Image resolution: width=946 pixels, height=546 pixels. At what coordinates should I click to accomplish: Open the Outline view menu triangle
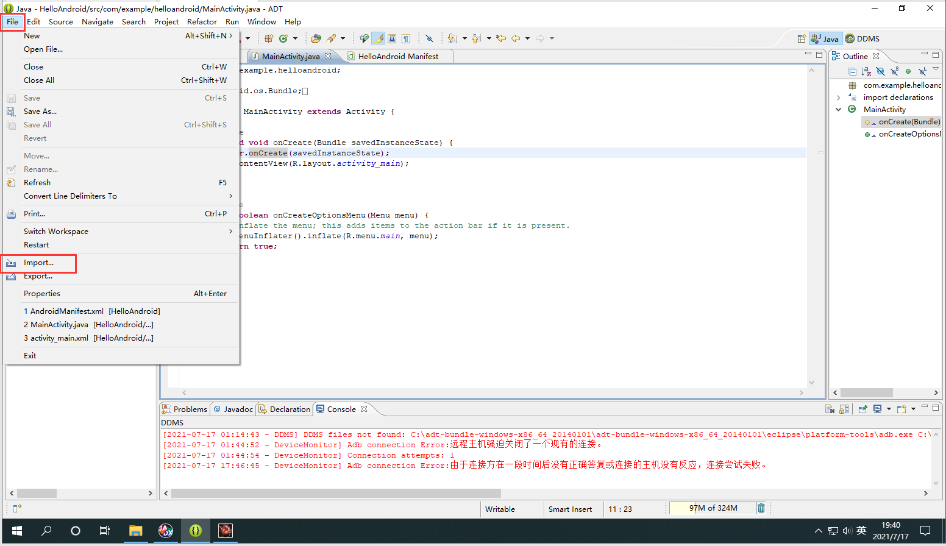click(936, 69)
